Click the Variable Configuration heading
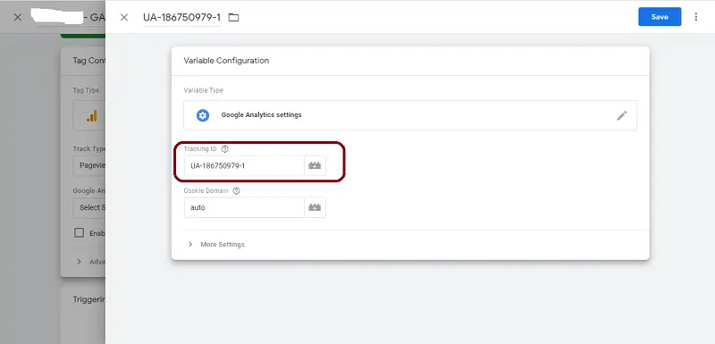This screenshot has width=715, height=344. click(226, 61)
